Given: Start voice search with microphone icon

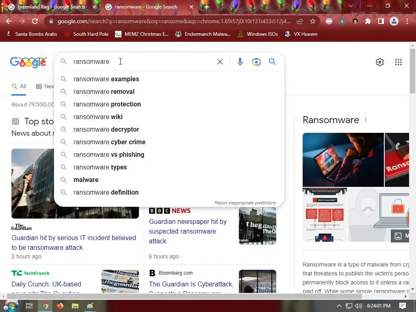Looking at the screenshot, I should pos(240,62).
